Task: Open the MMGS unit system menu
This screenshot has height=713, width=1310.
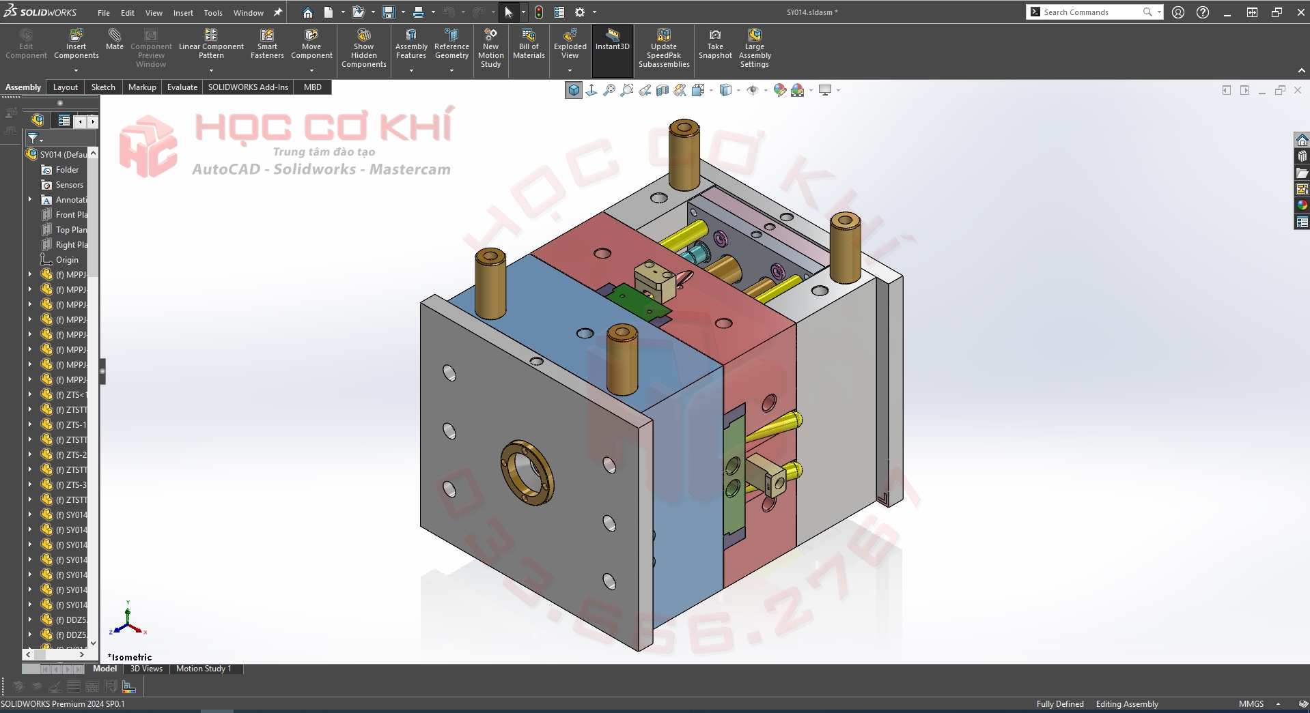Action: [1259, 704]
